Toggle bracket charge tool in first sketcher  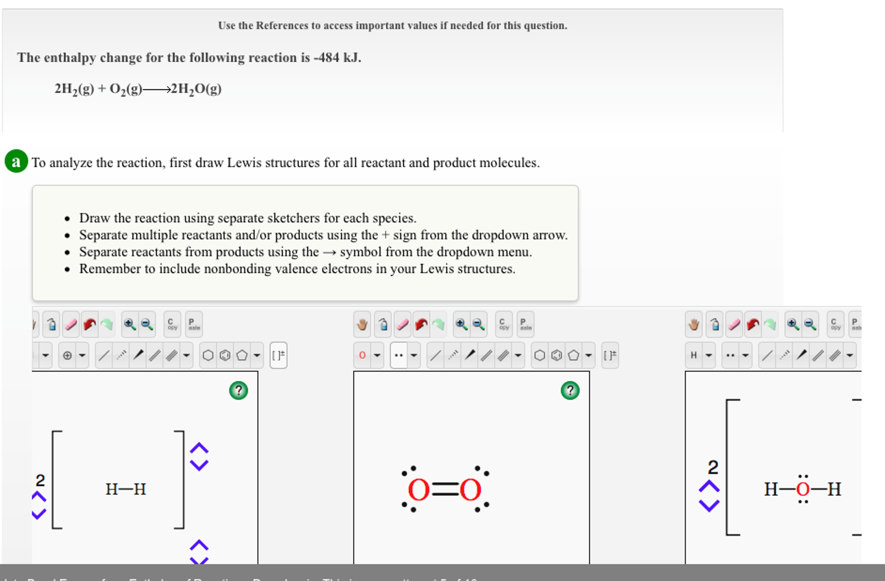tap(278, 355)
